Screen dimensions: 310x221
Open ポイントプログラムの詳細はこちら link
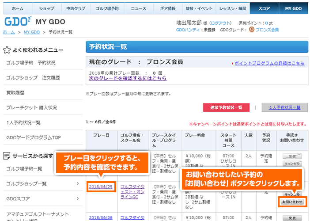269,63
